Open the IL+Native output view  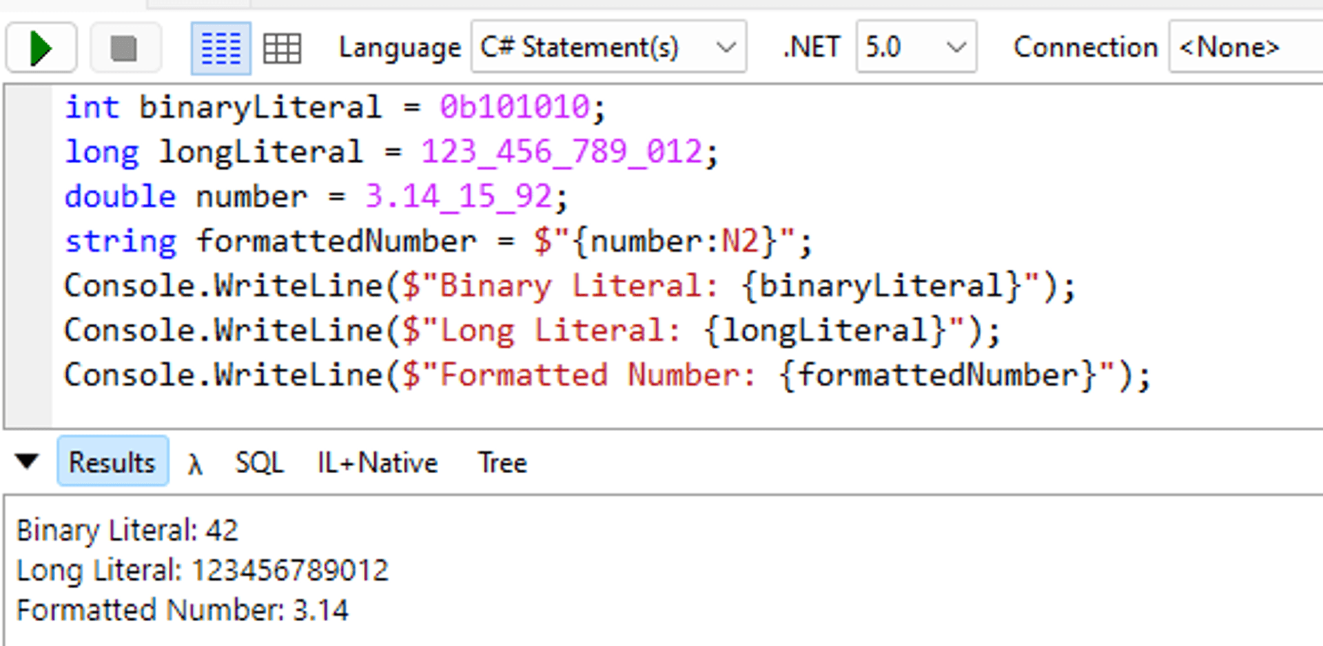[x=376, y=463]
